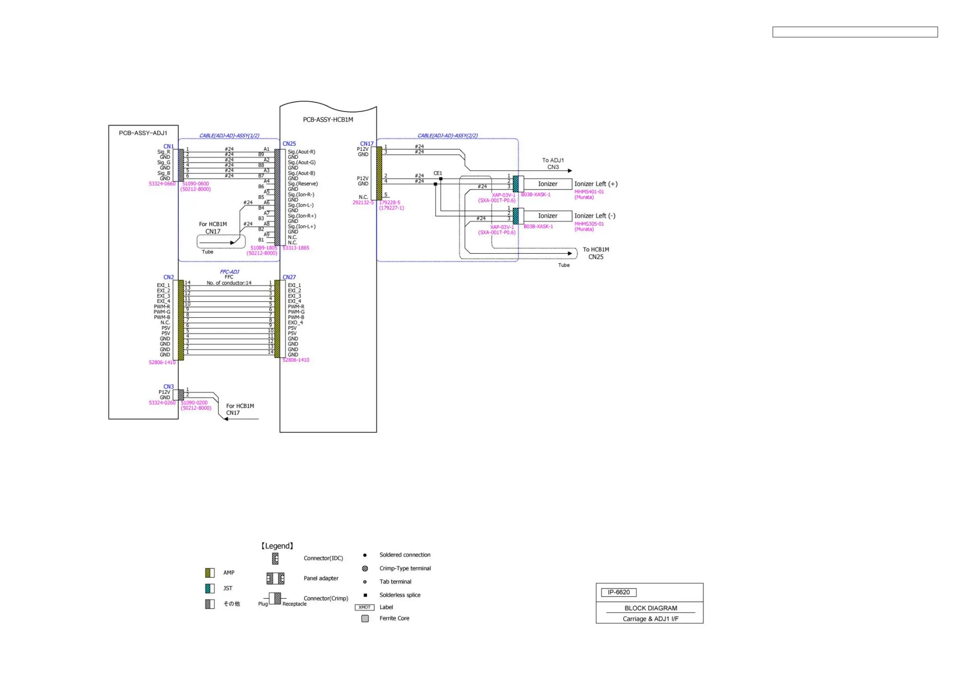
Task: Click the CN27 connector label
Action: tap(289, 277)
